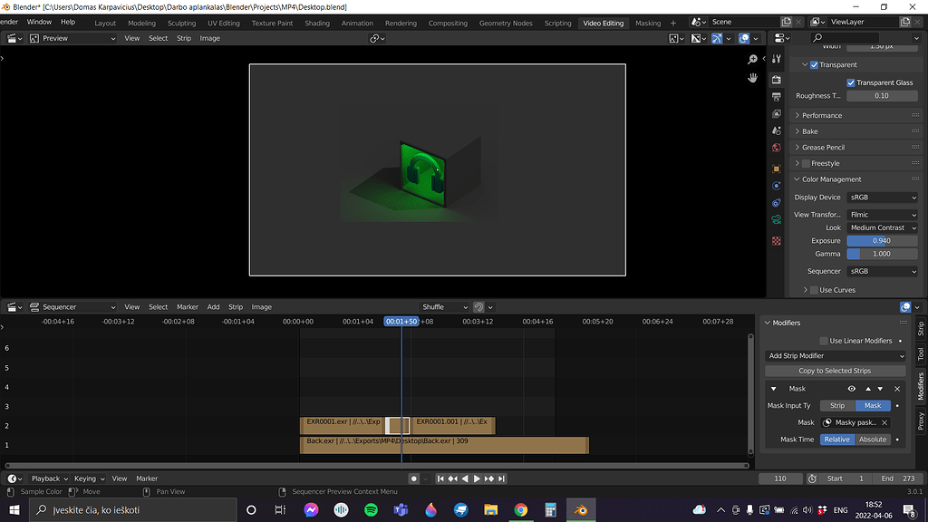928x522 pixels.
Task: Switch to the Compositing workspace tab
Action: coord(448,23)
